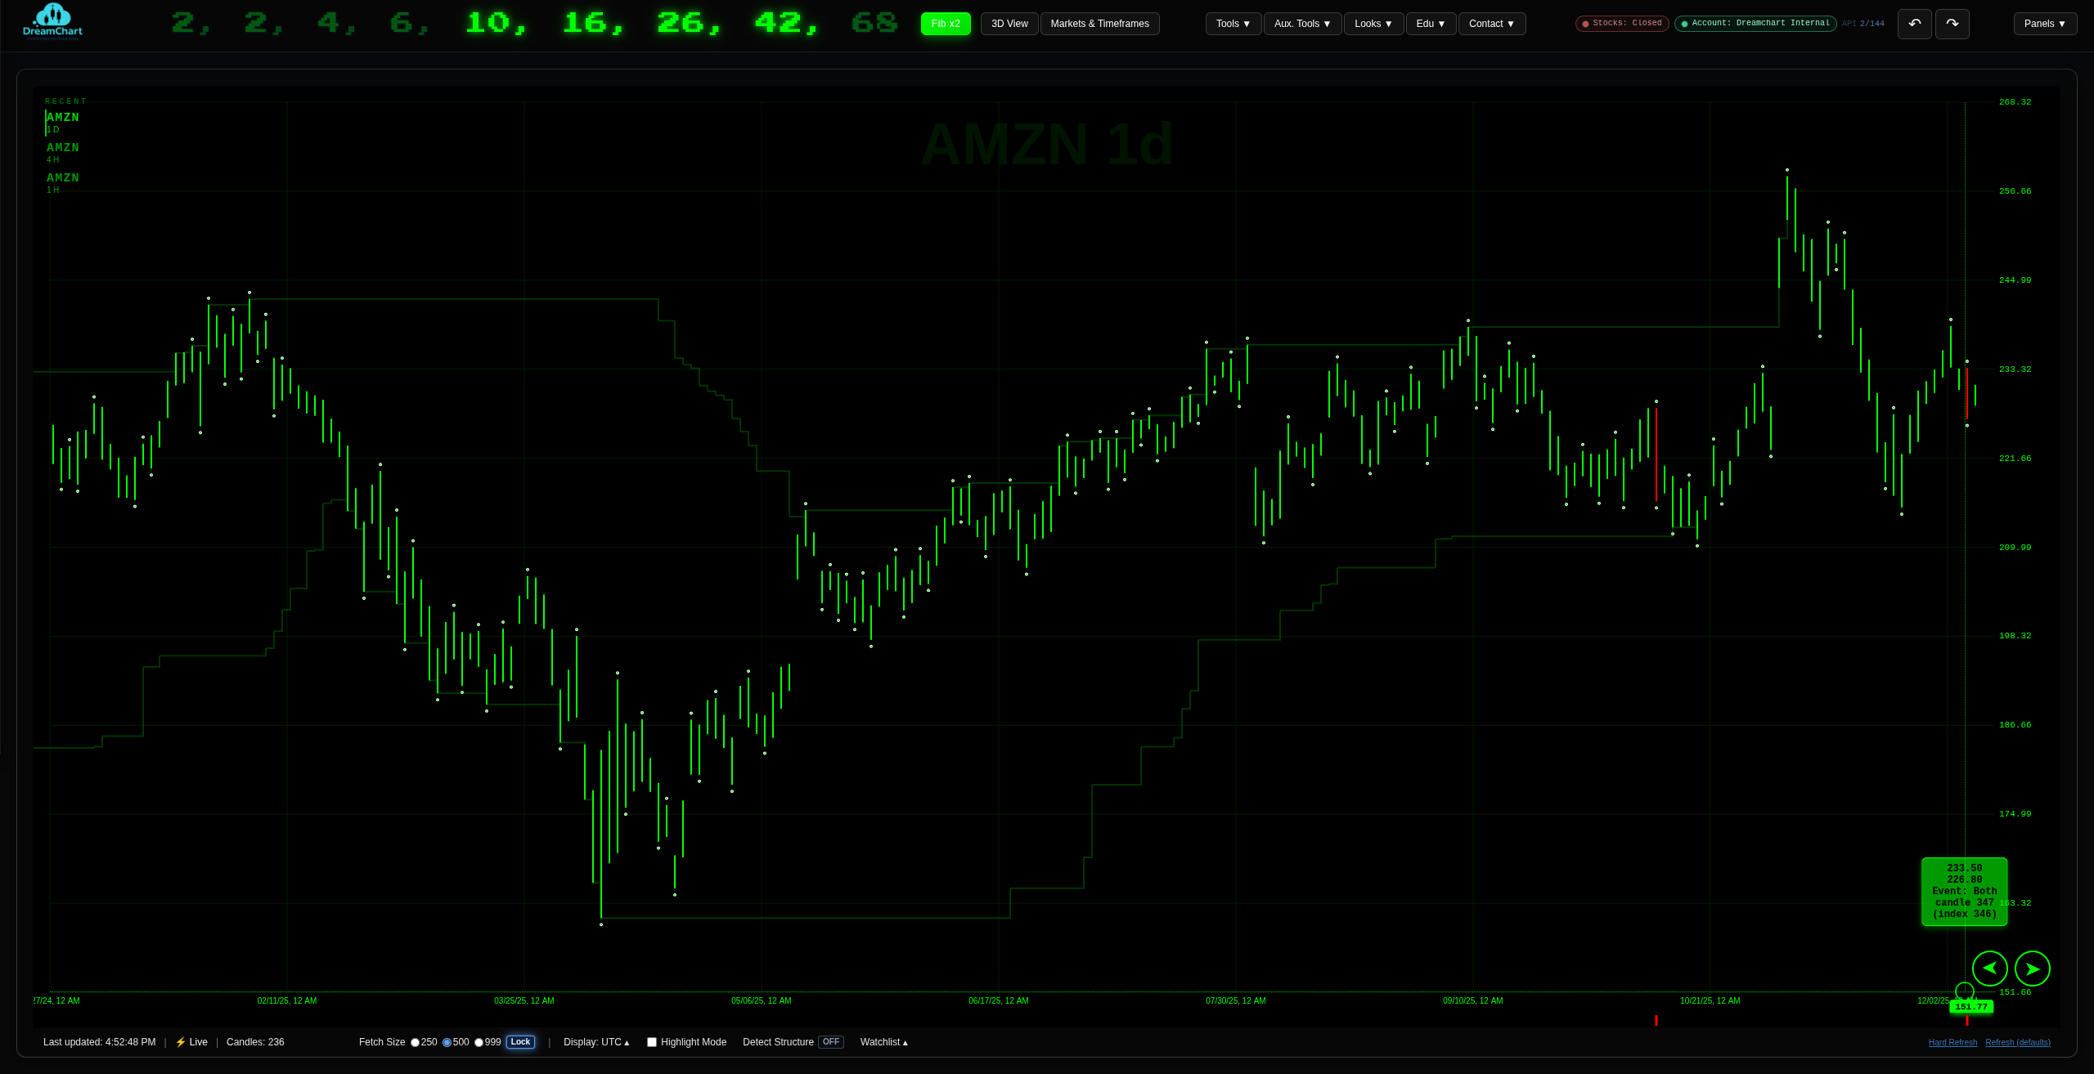
Task: Click the Hard Refresh link
Action: click(x=1952, y=1043)
